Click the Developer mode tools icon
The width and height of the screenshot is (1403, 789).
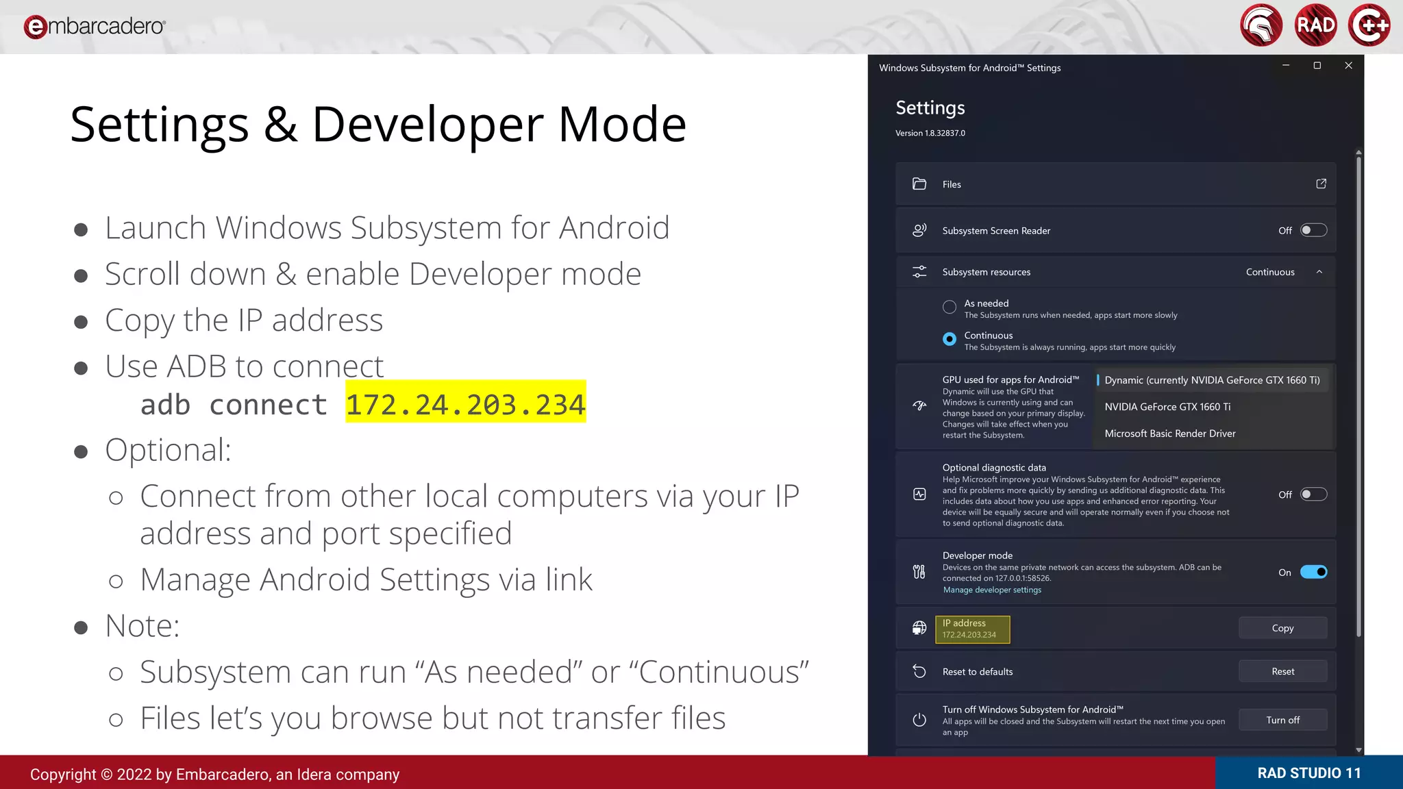919,572
